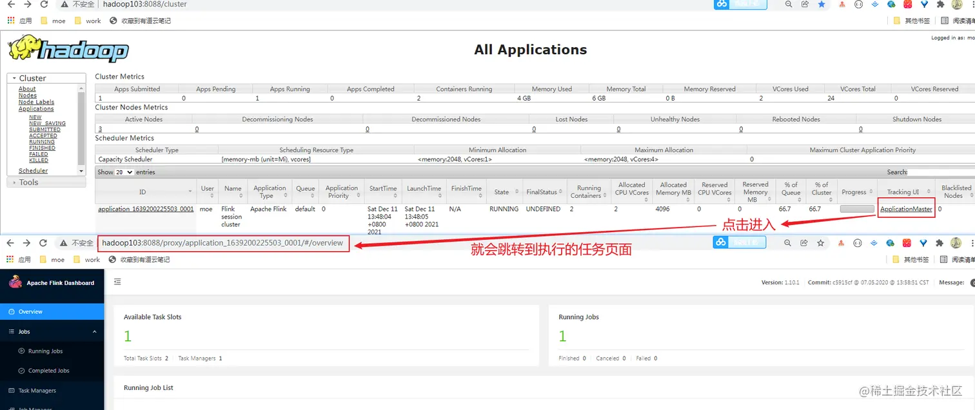The height and width of the screenshot is (410, 975).
Task: Click the profile avatar in the Flink browser toolbar
Action: [956, 243]
